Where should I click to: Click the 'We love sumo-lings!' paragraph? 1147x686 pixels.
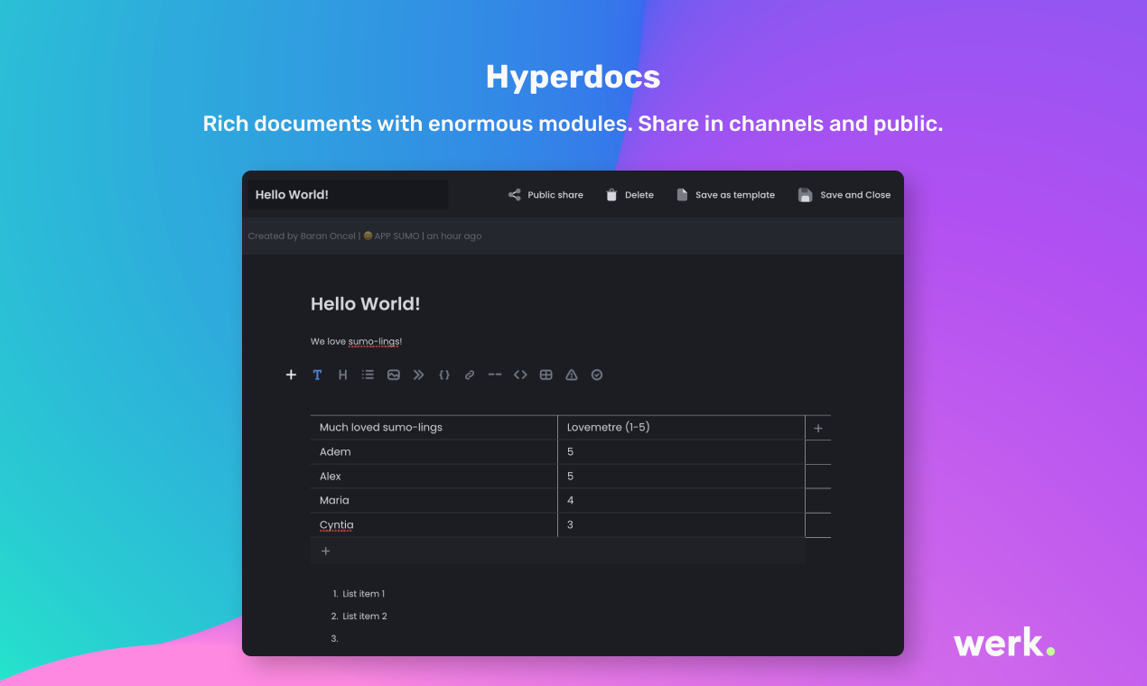click(356, 341)
